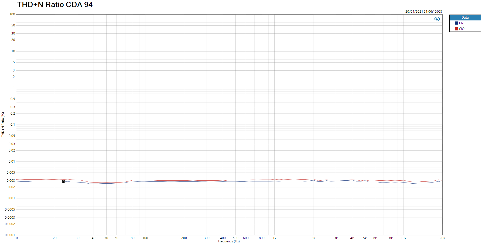Screen dimensions: 482x244
Task: Click the 200 tick label on frequency axis
Action: (184, 238)
